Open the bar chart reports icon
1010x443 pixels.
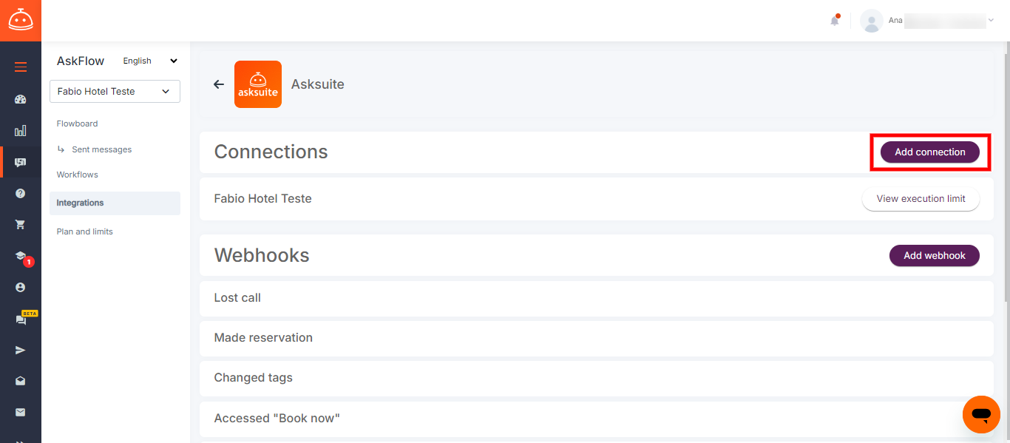(21, 131)
